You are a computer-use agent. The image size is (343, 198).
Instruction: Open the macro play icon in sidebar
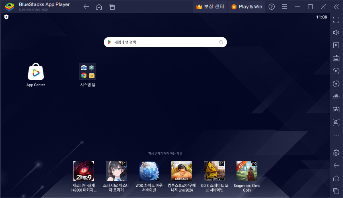click(x=336, y=71)
